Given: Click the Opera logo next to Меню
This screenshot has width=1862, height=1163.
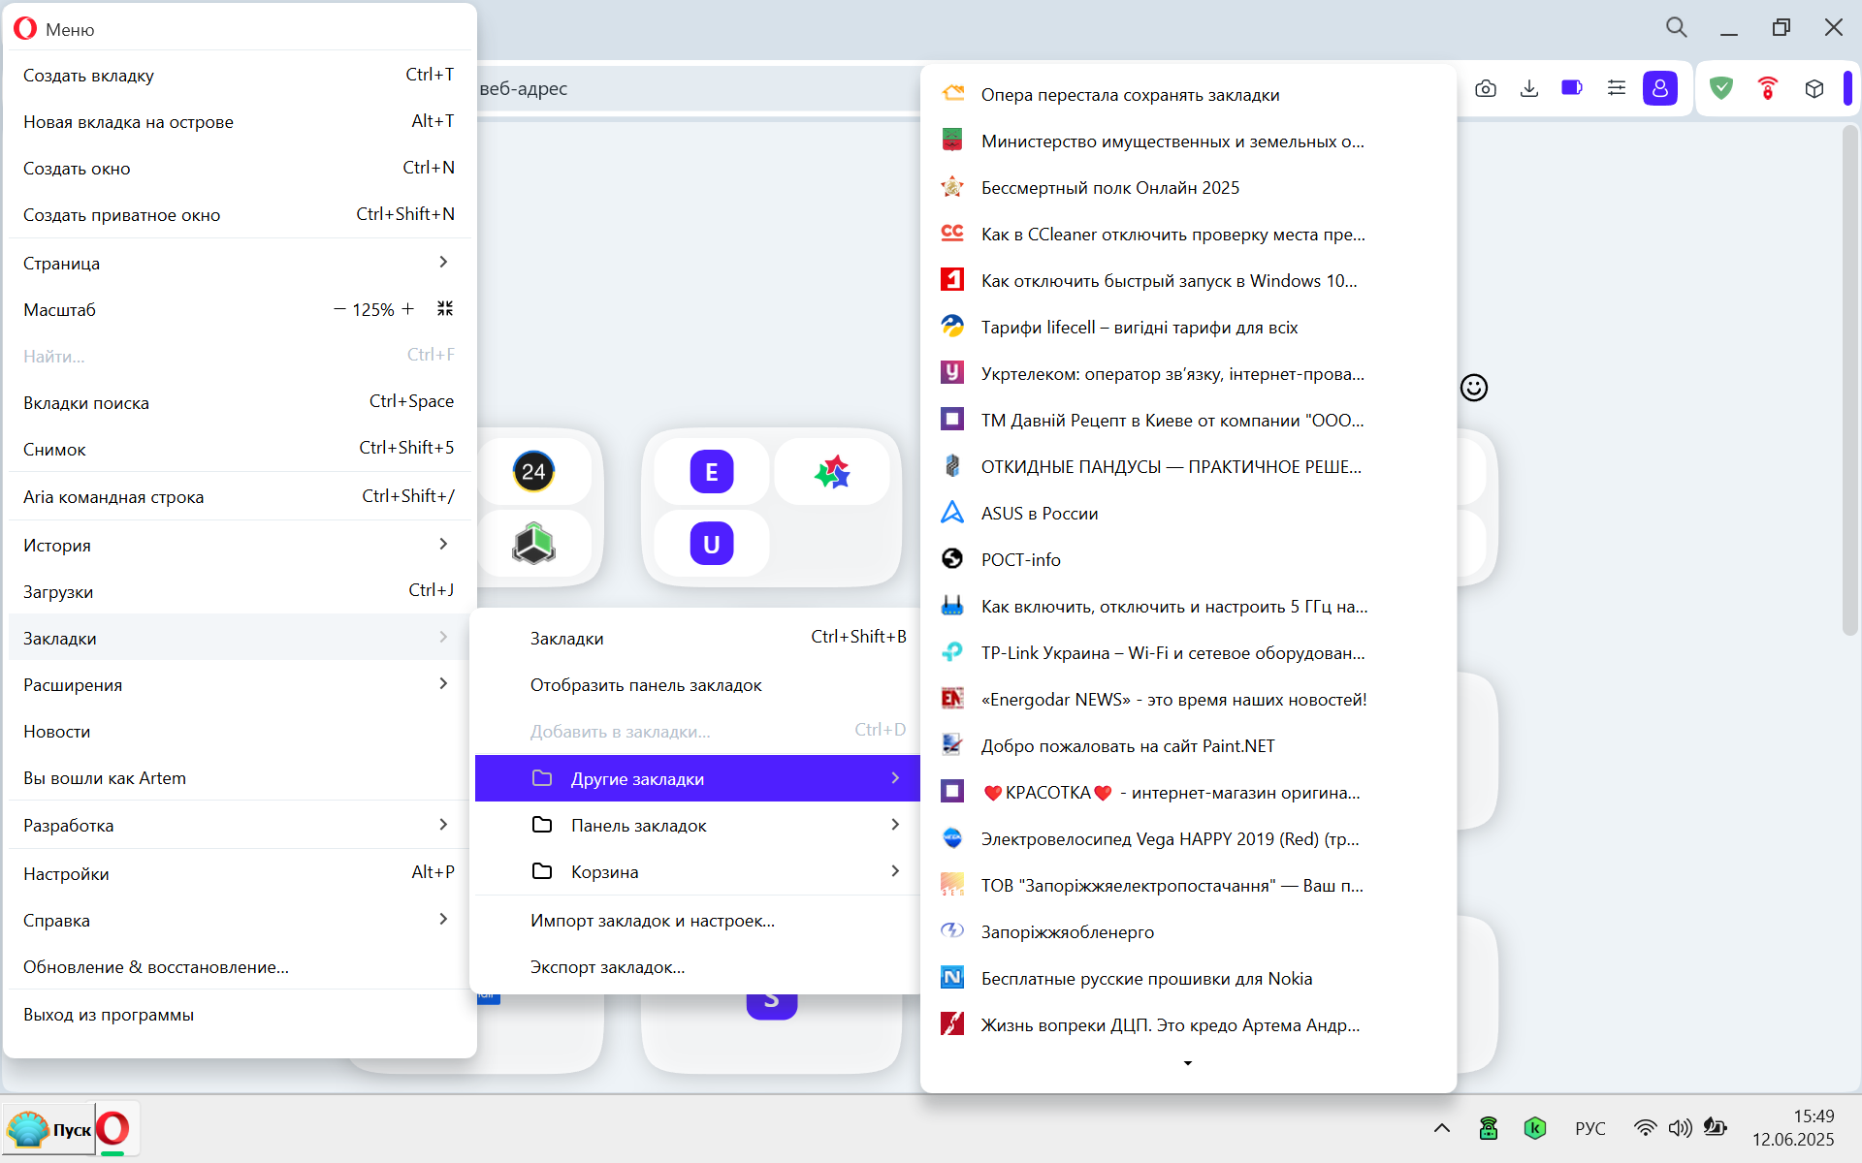Looking at the screenshot, I should click(25, 29).
